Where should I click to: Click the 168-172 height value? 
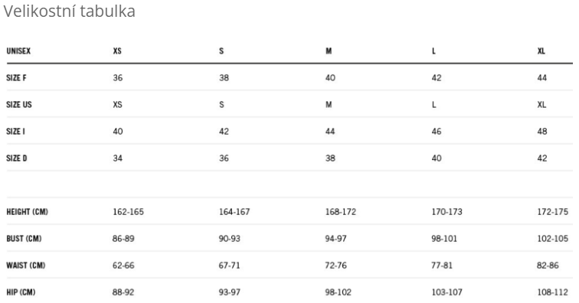pos(341,212)
